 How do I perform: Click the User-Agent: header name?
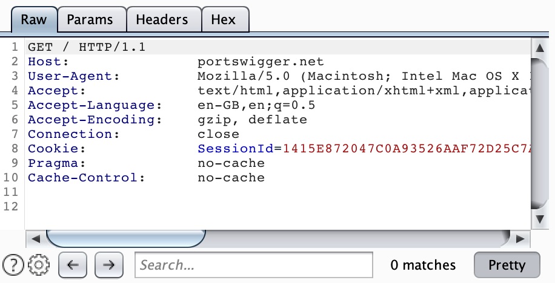coord(74,76)
